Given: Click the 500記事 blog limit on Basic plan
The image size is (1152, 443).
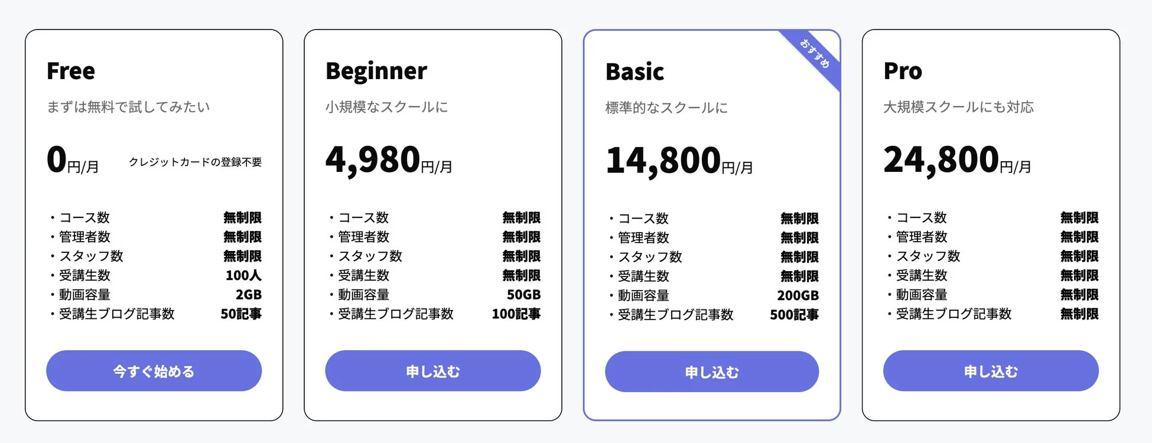Looking at the screenshot, I should (x=795, y=315).
